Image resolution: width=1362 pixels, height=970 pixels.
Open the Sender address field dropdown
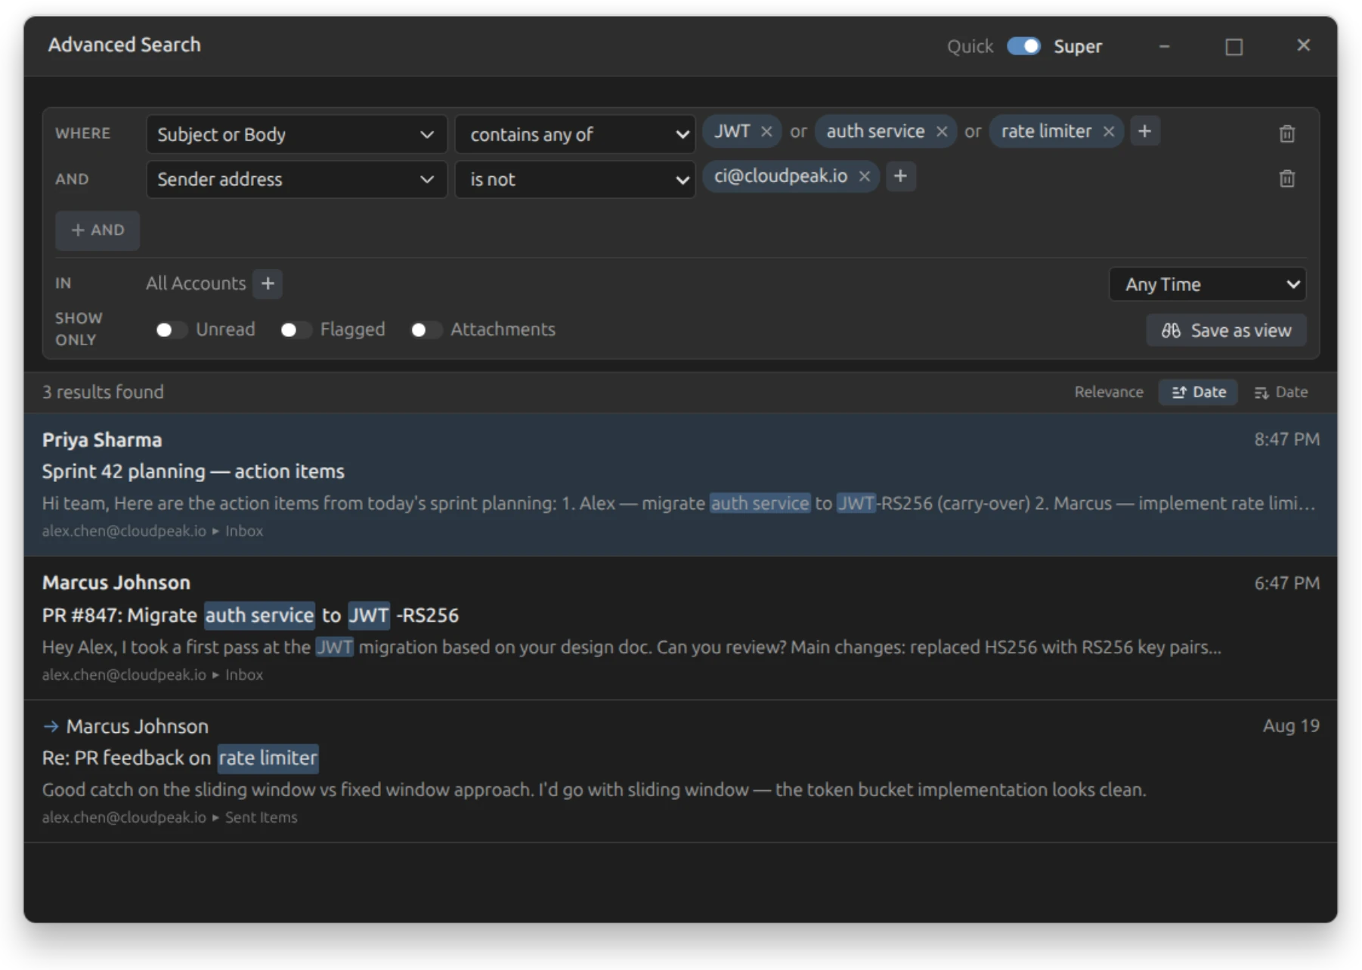tap(296, 179)
